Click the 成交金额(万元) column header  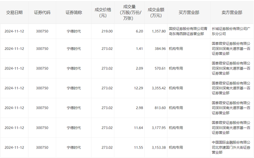tap(156, 13)
